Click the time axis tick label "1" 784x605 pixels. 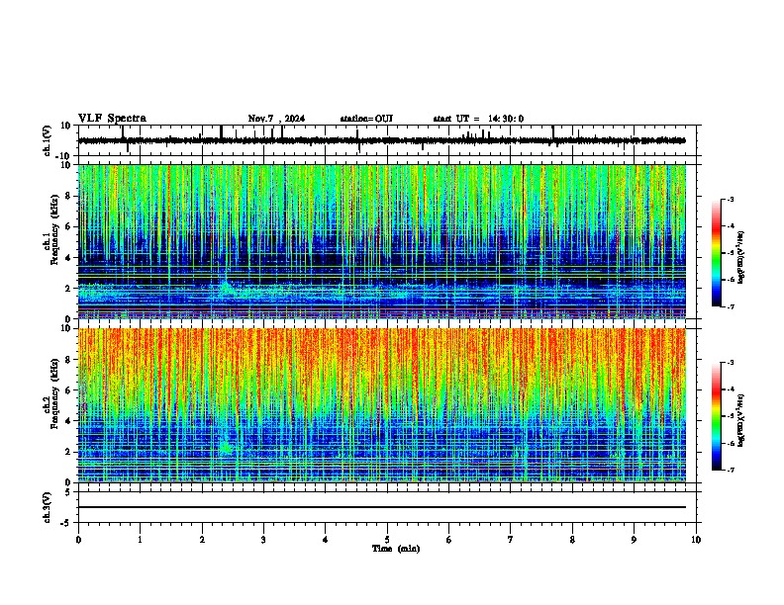140,540
